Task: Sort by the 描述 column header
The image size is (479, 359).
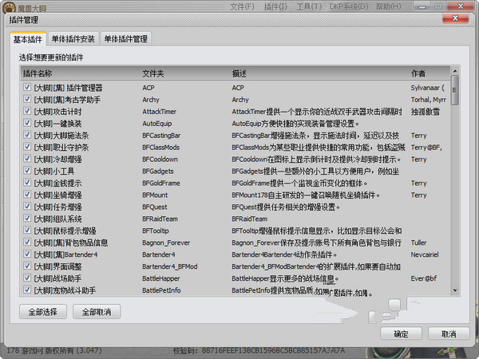Action: pos(239,73)
